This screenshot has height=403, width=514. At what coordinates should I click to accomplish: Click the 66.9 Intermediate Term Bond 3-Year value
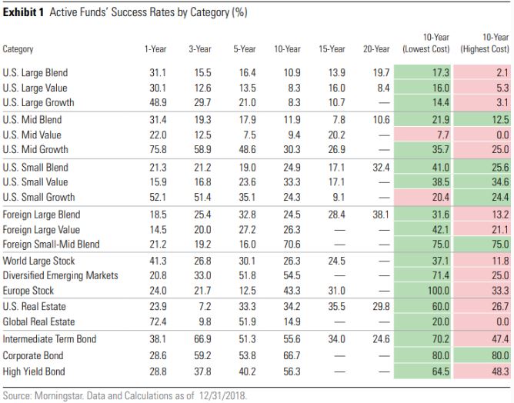201,338
